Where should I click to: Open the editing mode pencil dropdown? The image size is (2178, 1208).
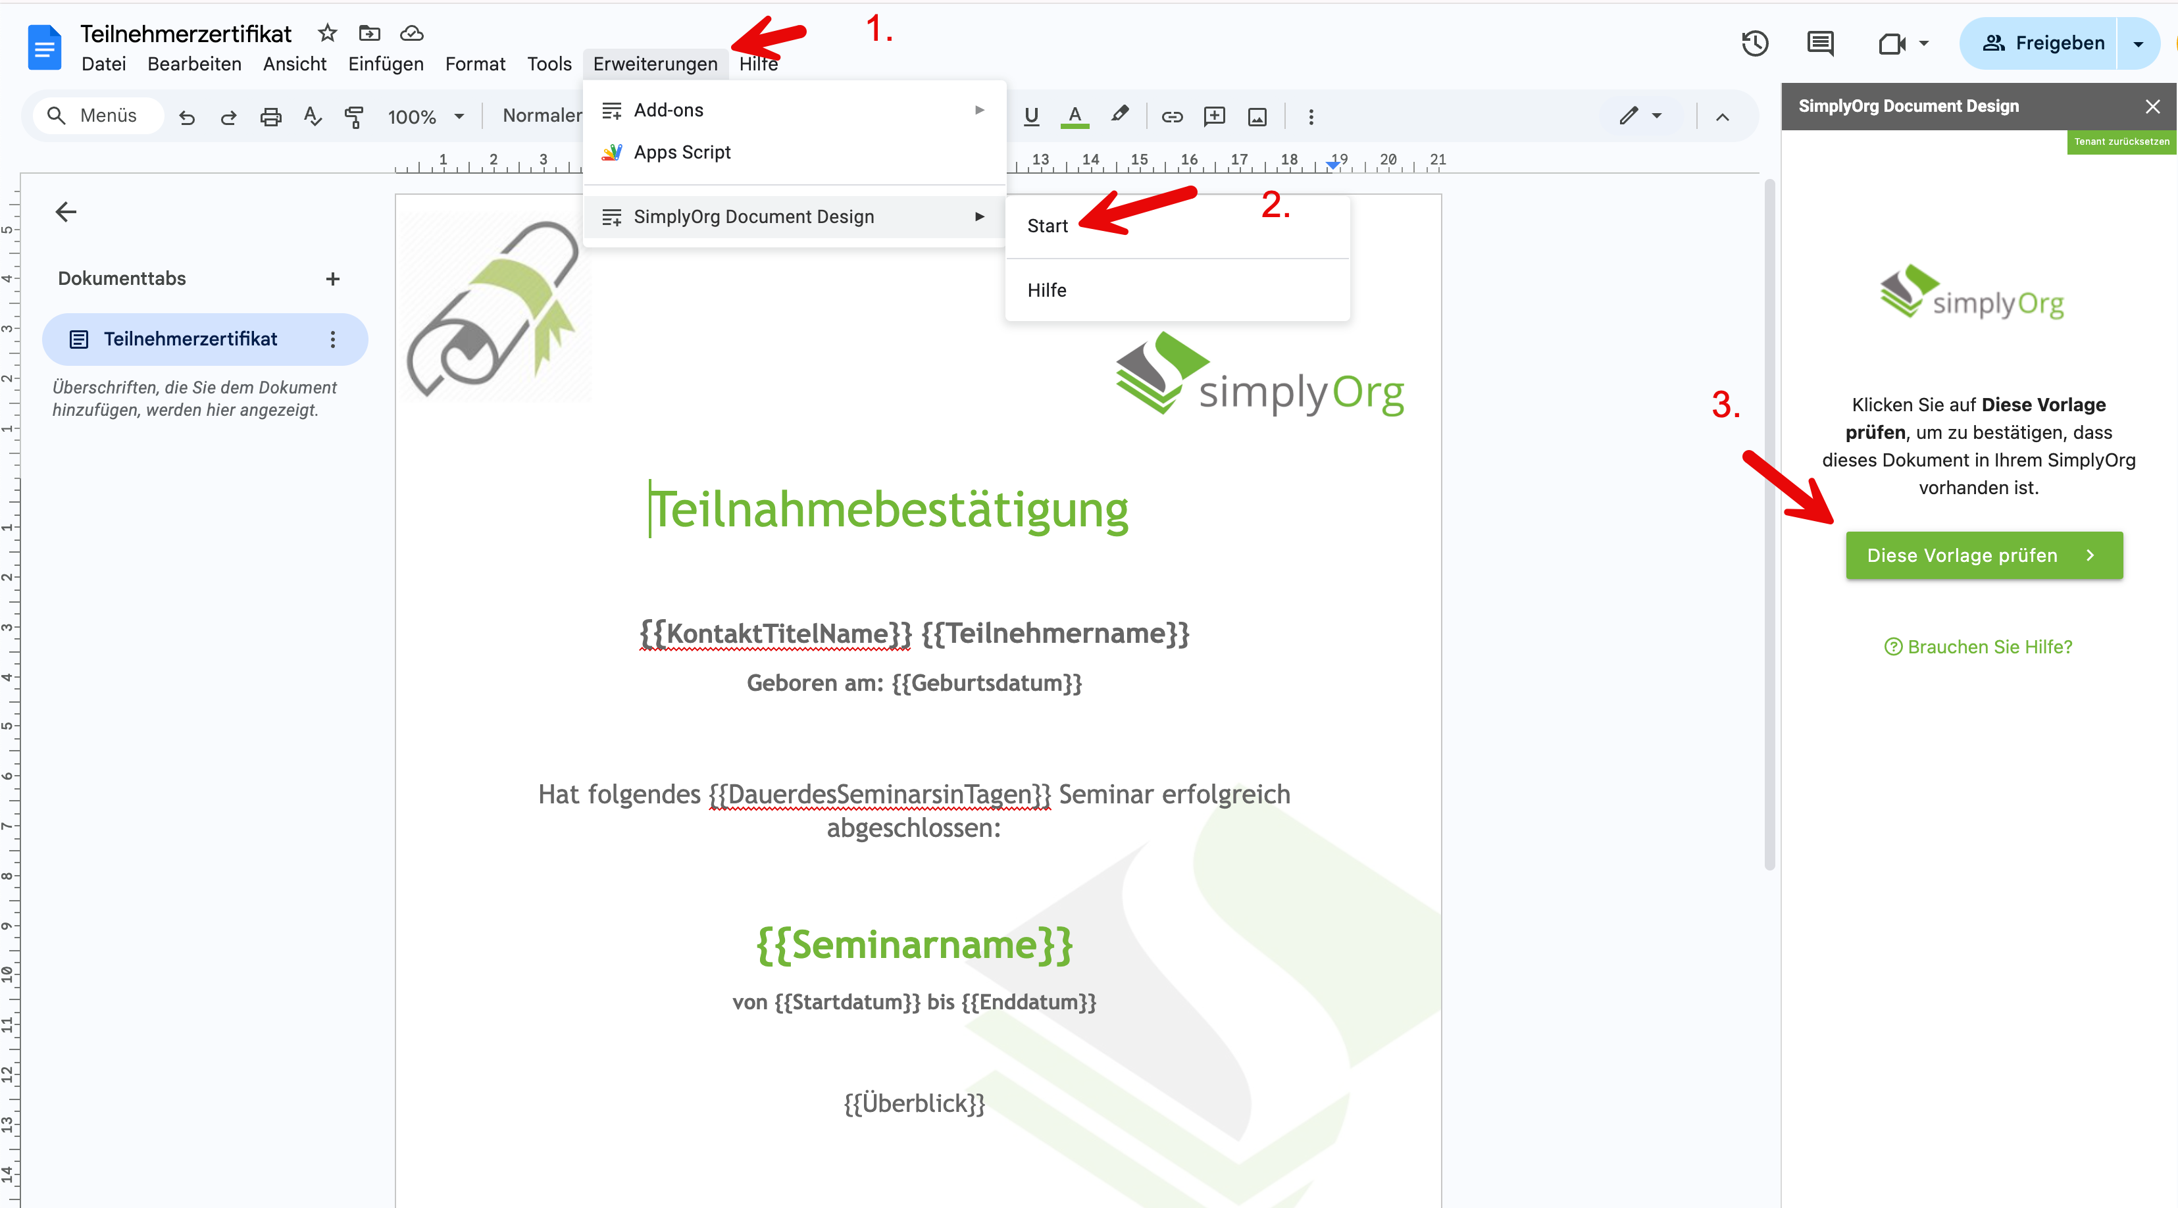pyautogui.click(x=1640, y=116)
